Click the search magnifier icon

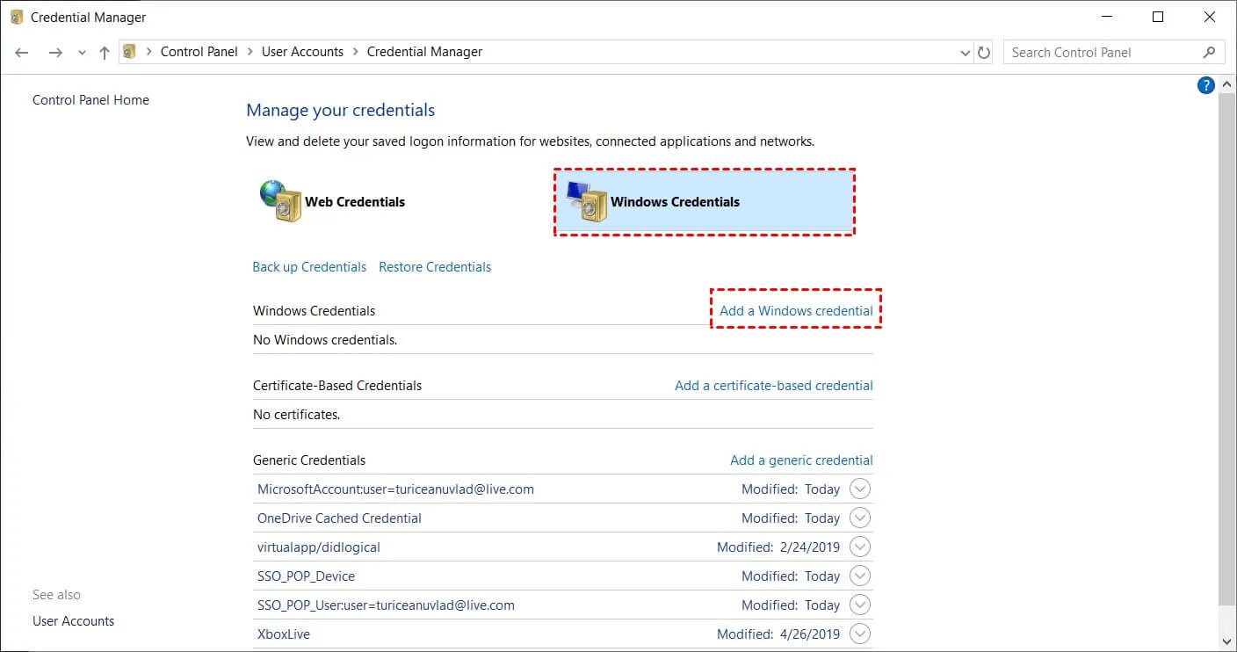1210,53
